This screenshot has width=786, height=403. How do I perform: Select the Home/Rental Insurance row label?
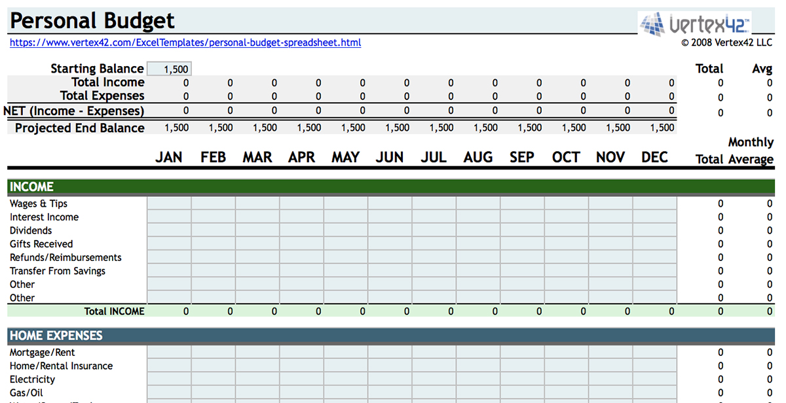[x=61, y=366]
